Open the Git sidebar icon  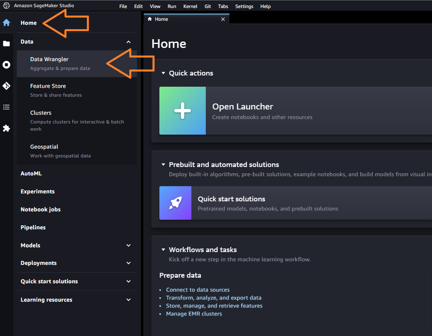[x=6, y=86]
